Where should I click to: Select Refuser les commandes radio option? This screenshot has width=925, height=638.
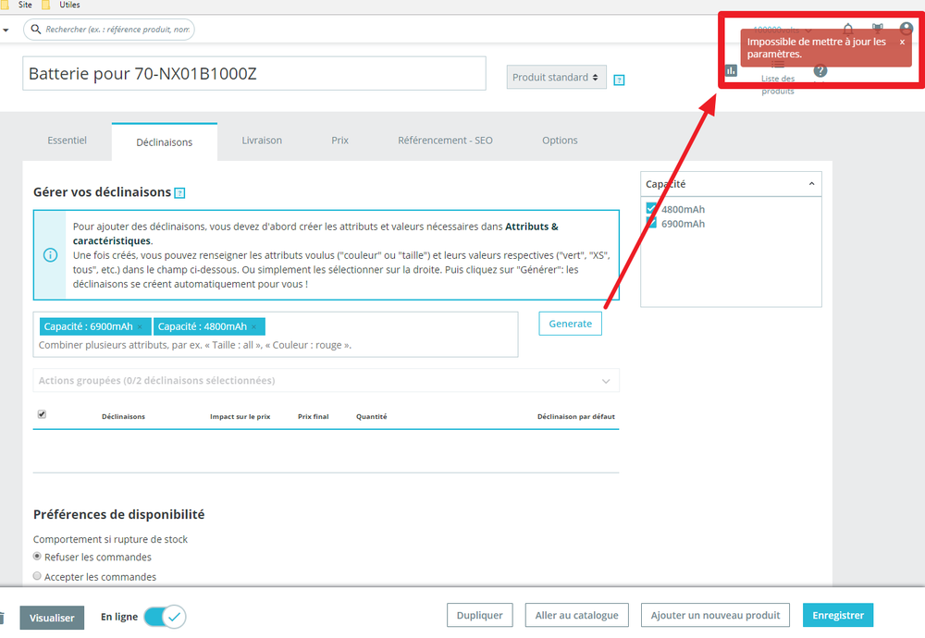point(37,556)
